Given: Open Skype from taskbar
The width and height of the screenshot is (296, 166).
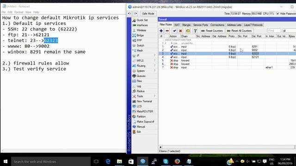Looking at the screenshot, I should tap(166, 161).
